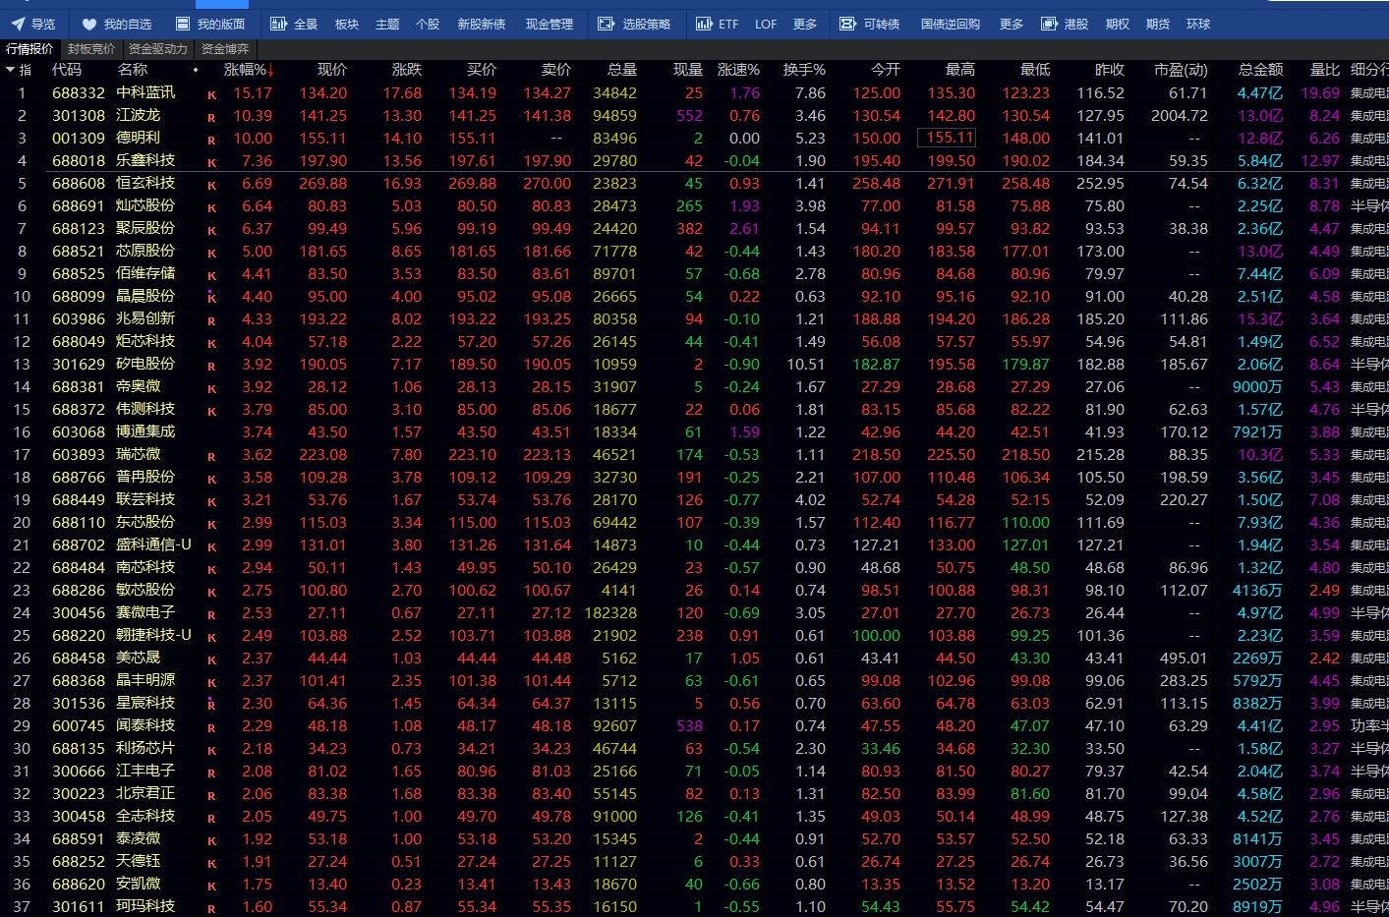Click the R marker in 硅电股份 row
This screenshot has width=1389, height=917.
coord(211,367)
